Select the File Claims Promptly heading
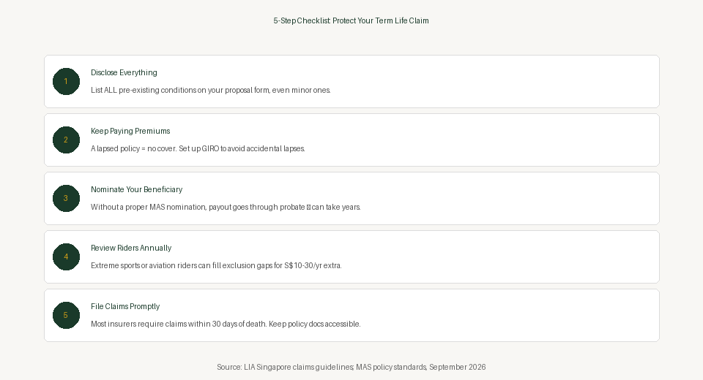 [125, 307]
